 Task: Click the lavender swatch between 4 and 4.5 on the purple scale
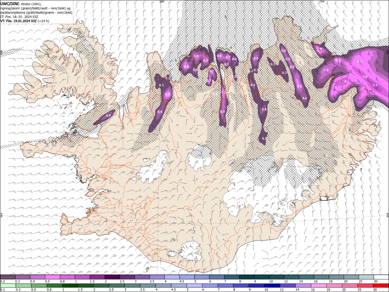tap(172, 277)
